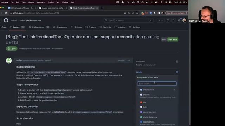Open the Chrome Bookmarks menu
The image size is (225, 126).
coord(41,2)
